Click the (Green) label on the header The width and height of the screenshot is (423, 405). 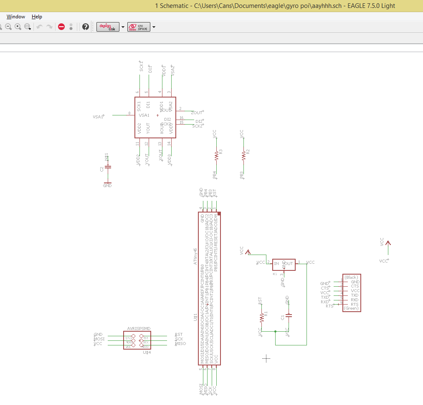[351, 308]
